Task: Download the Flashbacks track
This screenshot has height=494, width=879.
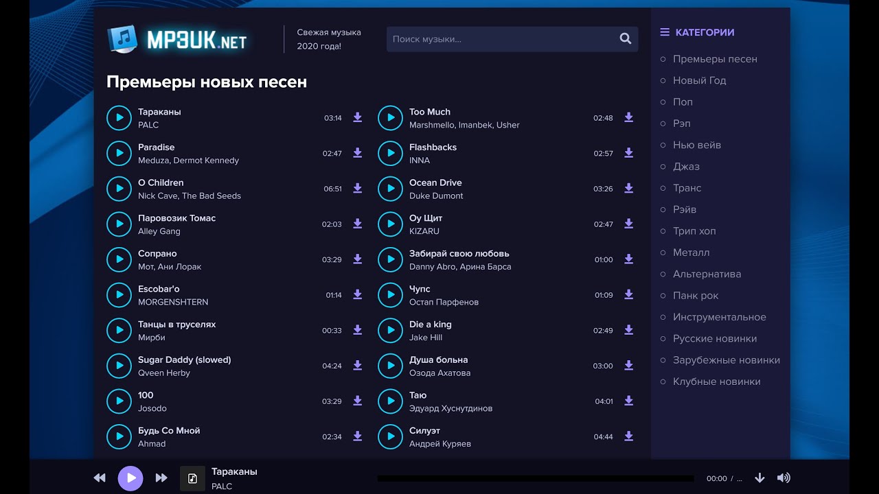Action: 628,153
